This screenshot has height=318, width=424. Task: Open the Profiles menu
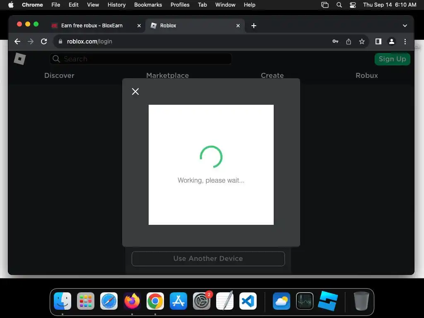(x=180, y=5)
